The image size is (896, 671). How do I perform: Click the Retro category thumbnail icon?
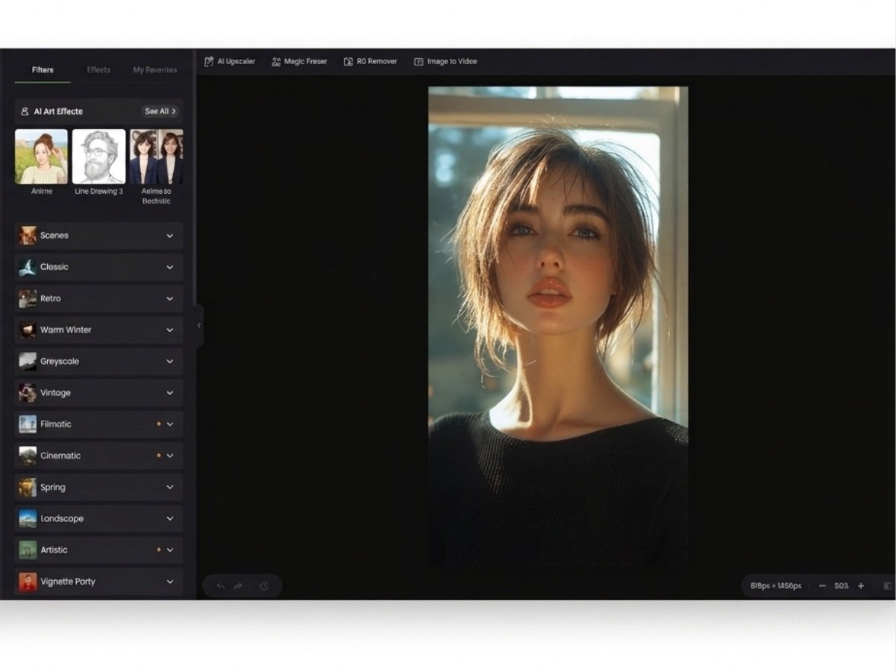coord(28,298)
